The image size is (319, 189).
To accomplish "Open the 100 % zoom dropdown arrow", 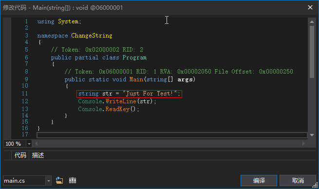I will pos(29,144).
